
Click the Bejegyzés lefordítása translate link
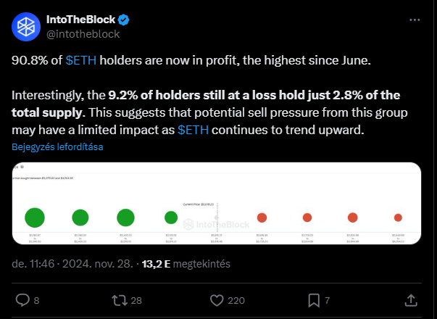(57, 147)
